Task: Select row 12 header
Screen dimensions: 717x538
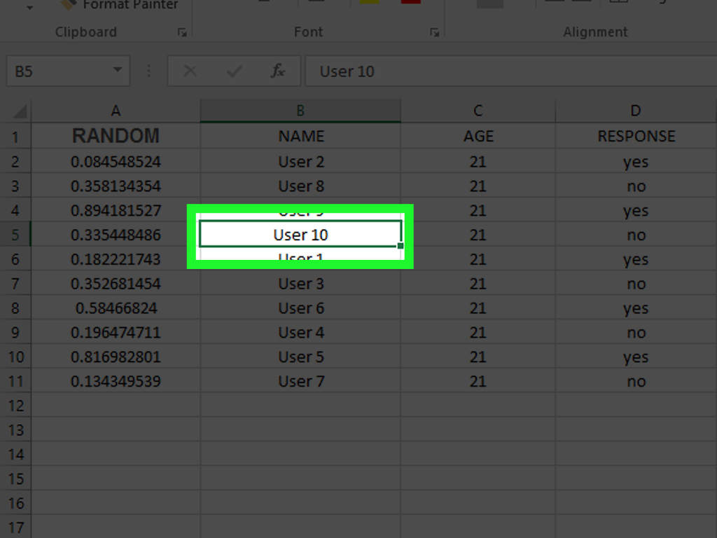Action: click(16, 405)
